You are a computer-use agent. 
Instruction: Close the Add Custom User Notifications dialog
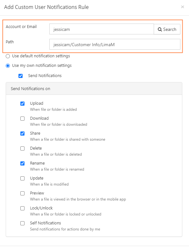pyautogui.click(x=183, y=7)
